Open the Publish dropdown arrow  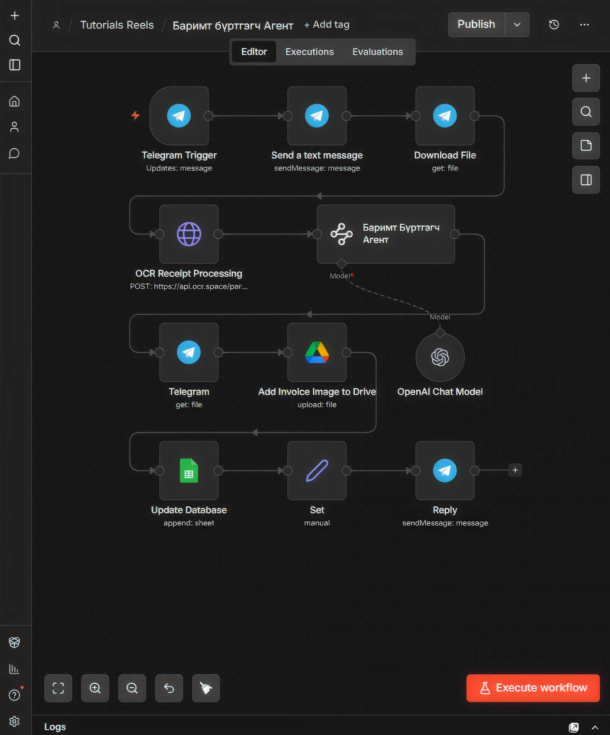click(x=517, y=25)
